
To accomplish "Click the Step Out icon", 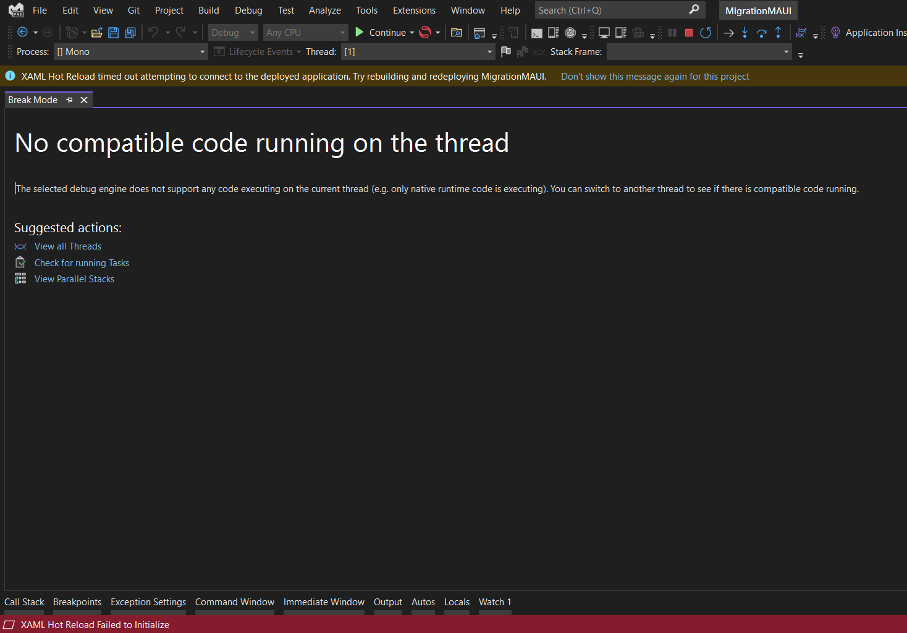I will click(x=778, y=32).
